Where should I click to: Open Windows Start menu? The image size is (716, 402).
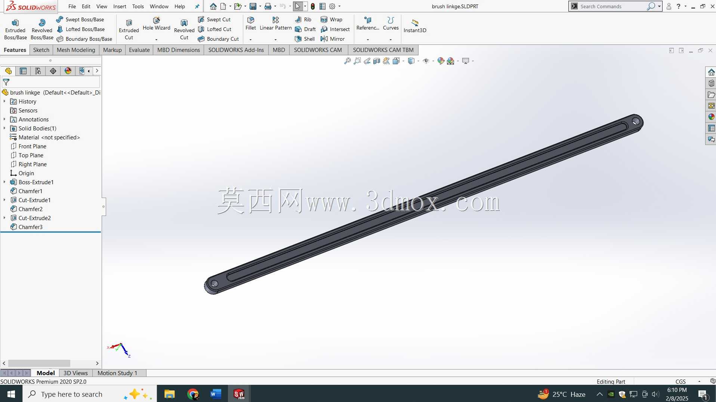point(11,394)
